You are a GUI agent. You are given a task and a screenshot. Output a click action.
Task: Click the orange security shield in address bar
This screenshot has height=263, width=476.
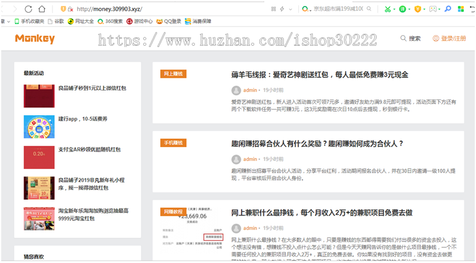tap(63, 9)
